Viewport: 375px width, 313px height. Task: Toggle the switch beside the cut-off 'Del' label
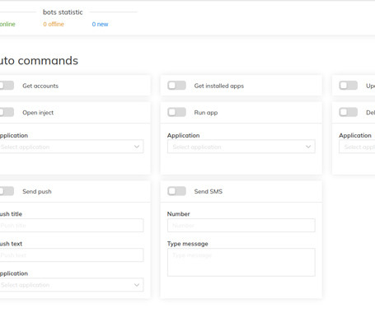pos(349,112)
